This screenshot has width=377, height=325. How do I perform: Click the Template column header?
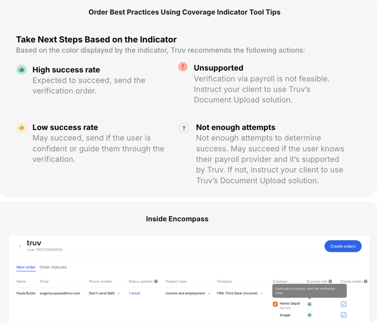[224, 281]
